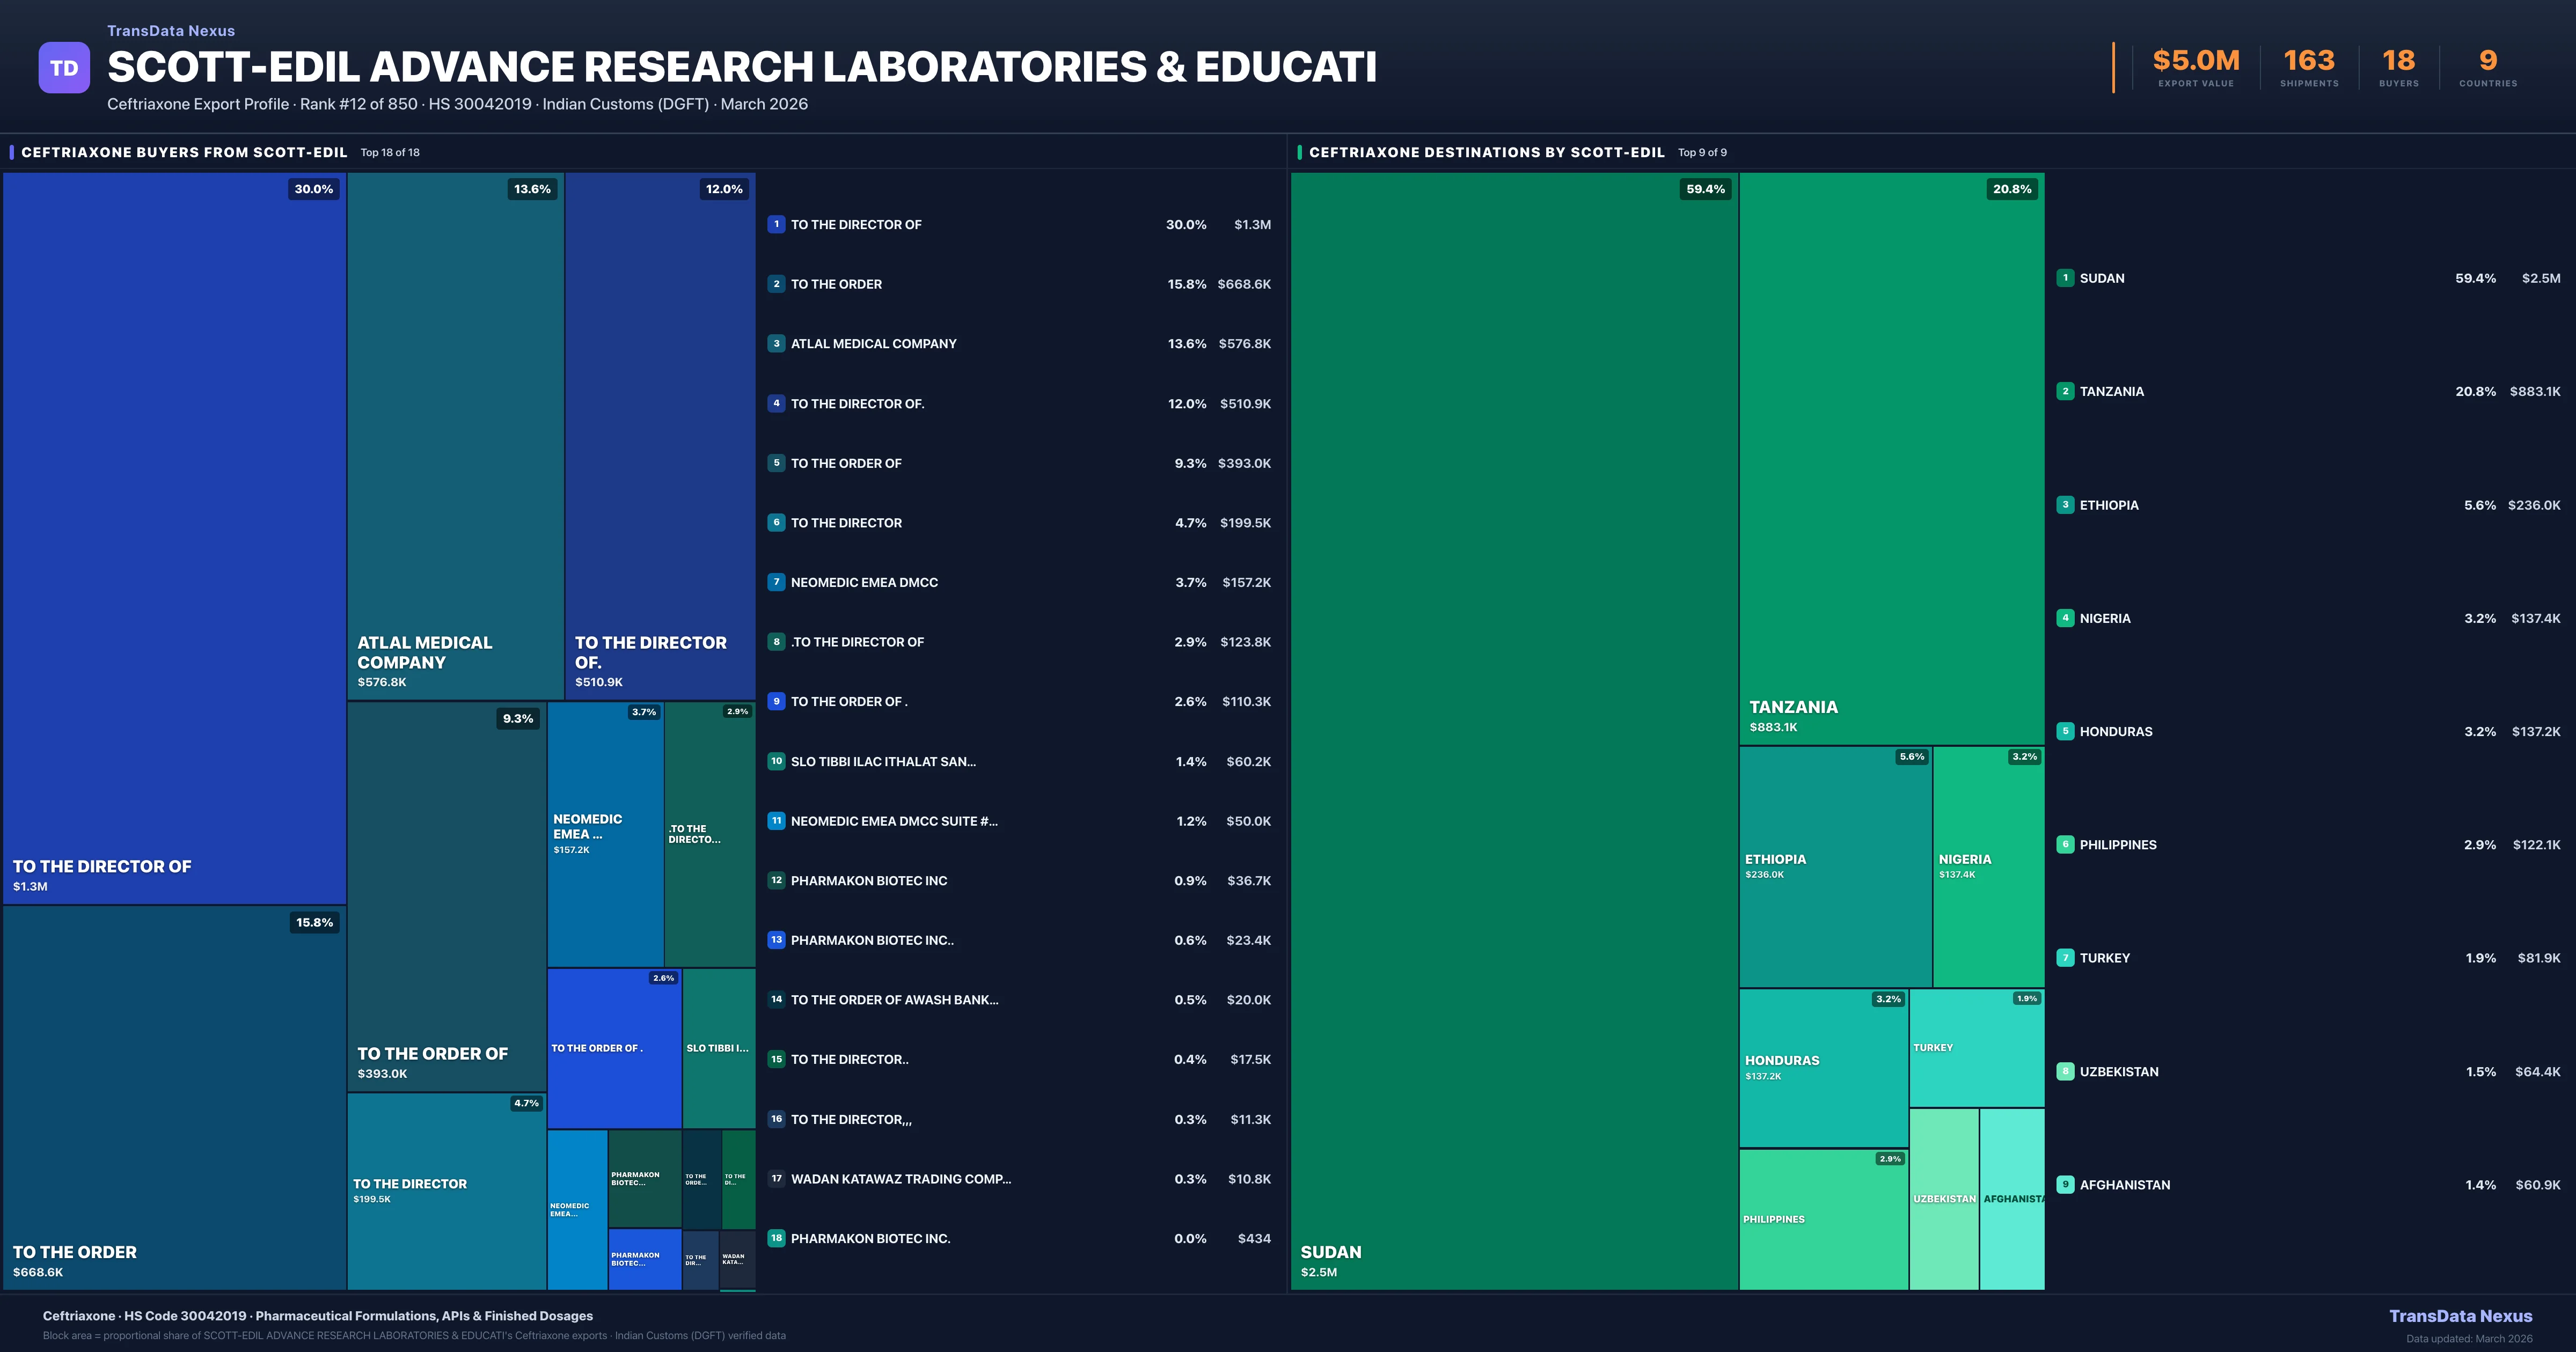Click the TransData Nexus footer brand link
2576x1352 pixels.
2460,1316
